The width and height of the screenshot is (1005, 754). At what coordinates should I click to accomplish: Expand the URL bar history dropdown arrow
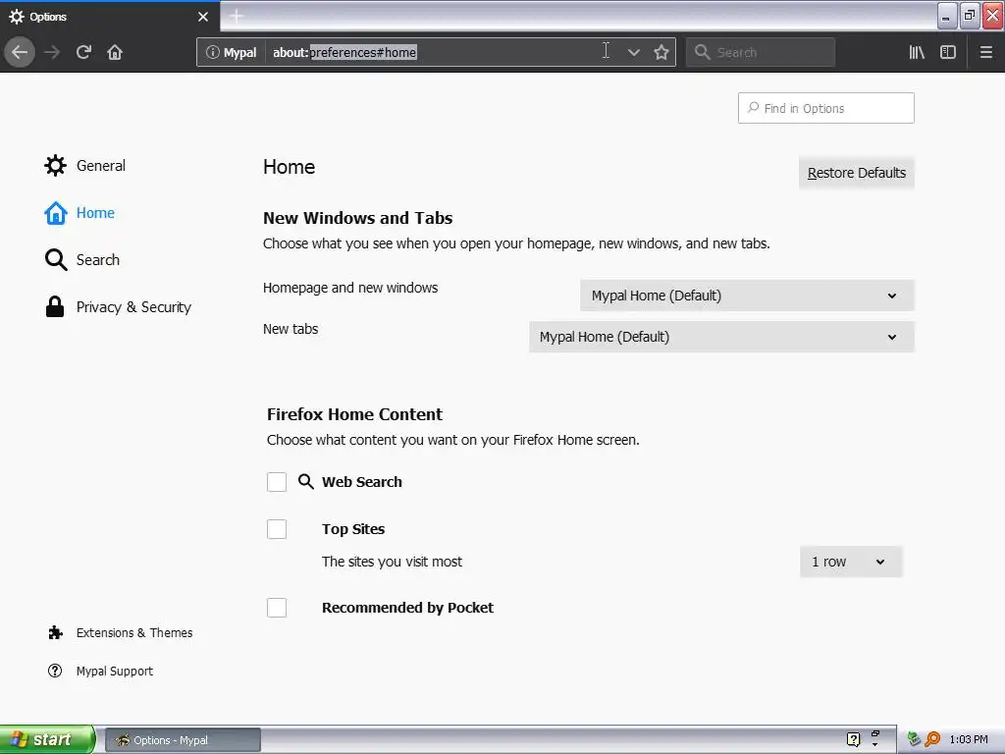click(634, 53)
